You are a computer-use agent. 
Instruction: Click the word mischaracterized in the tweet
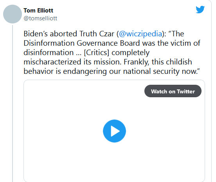click(x=52, y=62)
